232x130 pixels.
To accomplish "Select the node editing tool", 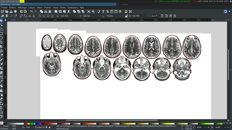I will [x=2, y=25].
